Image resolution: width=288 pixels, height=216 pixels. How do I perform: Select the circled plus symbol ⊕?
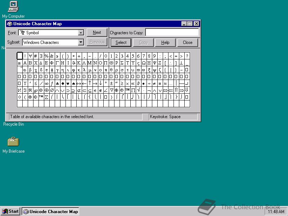[x=46, y=90]
